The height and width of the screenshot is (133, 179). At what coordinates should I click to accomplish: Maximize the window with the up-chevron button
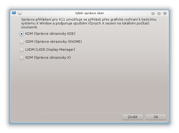click(x=159, y=13)
